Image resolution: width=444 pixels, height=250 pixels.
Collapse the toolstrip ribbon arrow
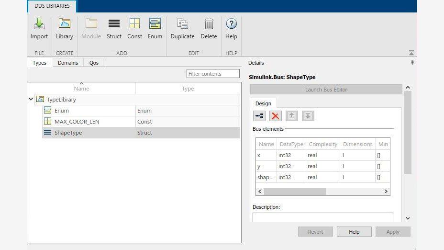(x=411, y=53)
